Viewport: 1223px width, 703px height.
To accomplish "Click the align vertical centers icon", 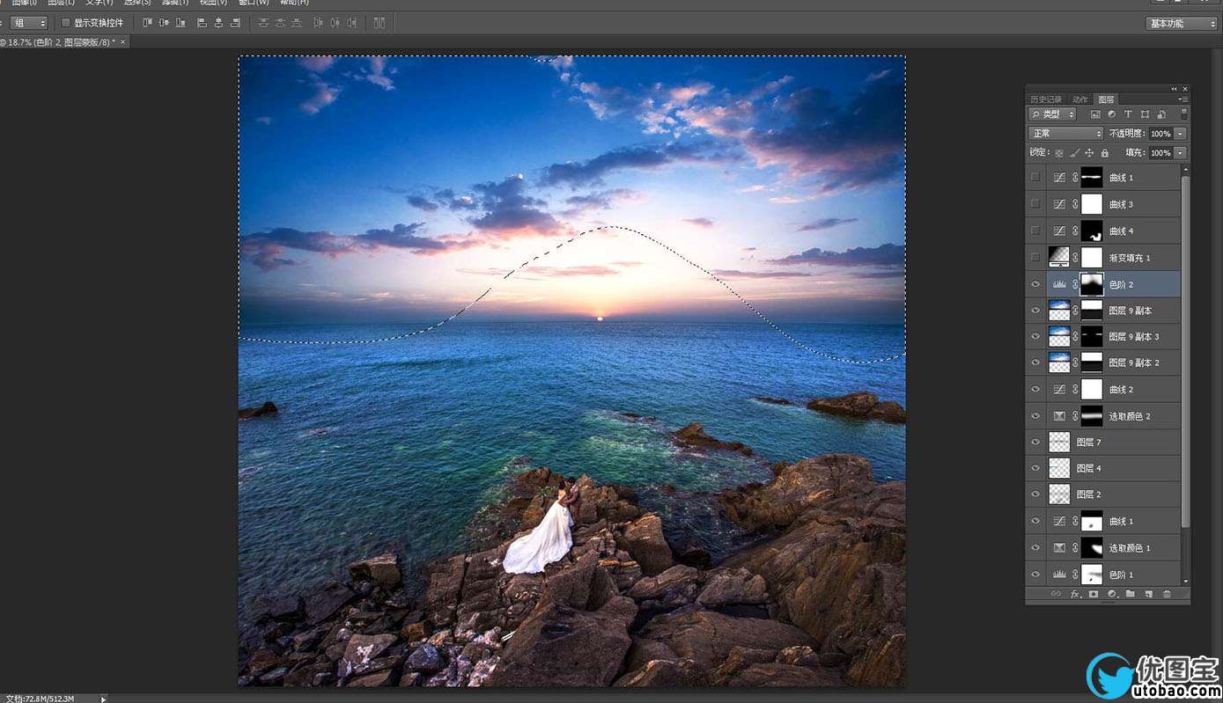I will (164, 23).
